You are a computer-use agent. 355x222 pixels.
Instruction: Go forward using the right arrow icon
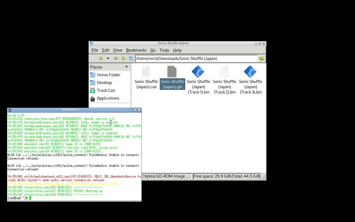tap(116, 59)
